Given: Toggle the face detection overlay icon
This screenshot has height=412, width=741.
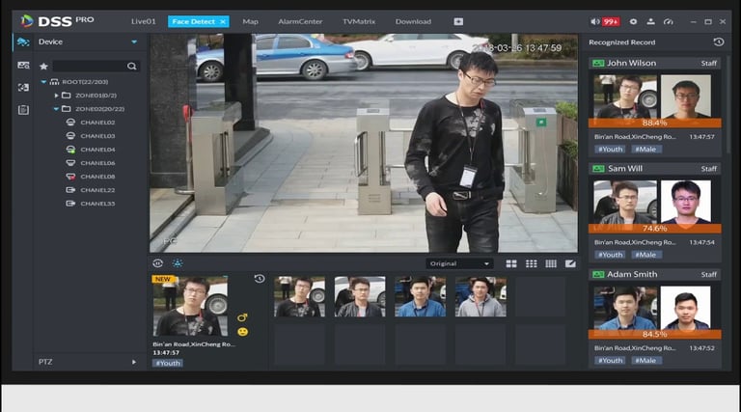Looking at the screenshot, I should click(x=158, y=263).
